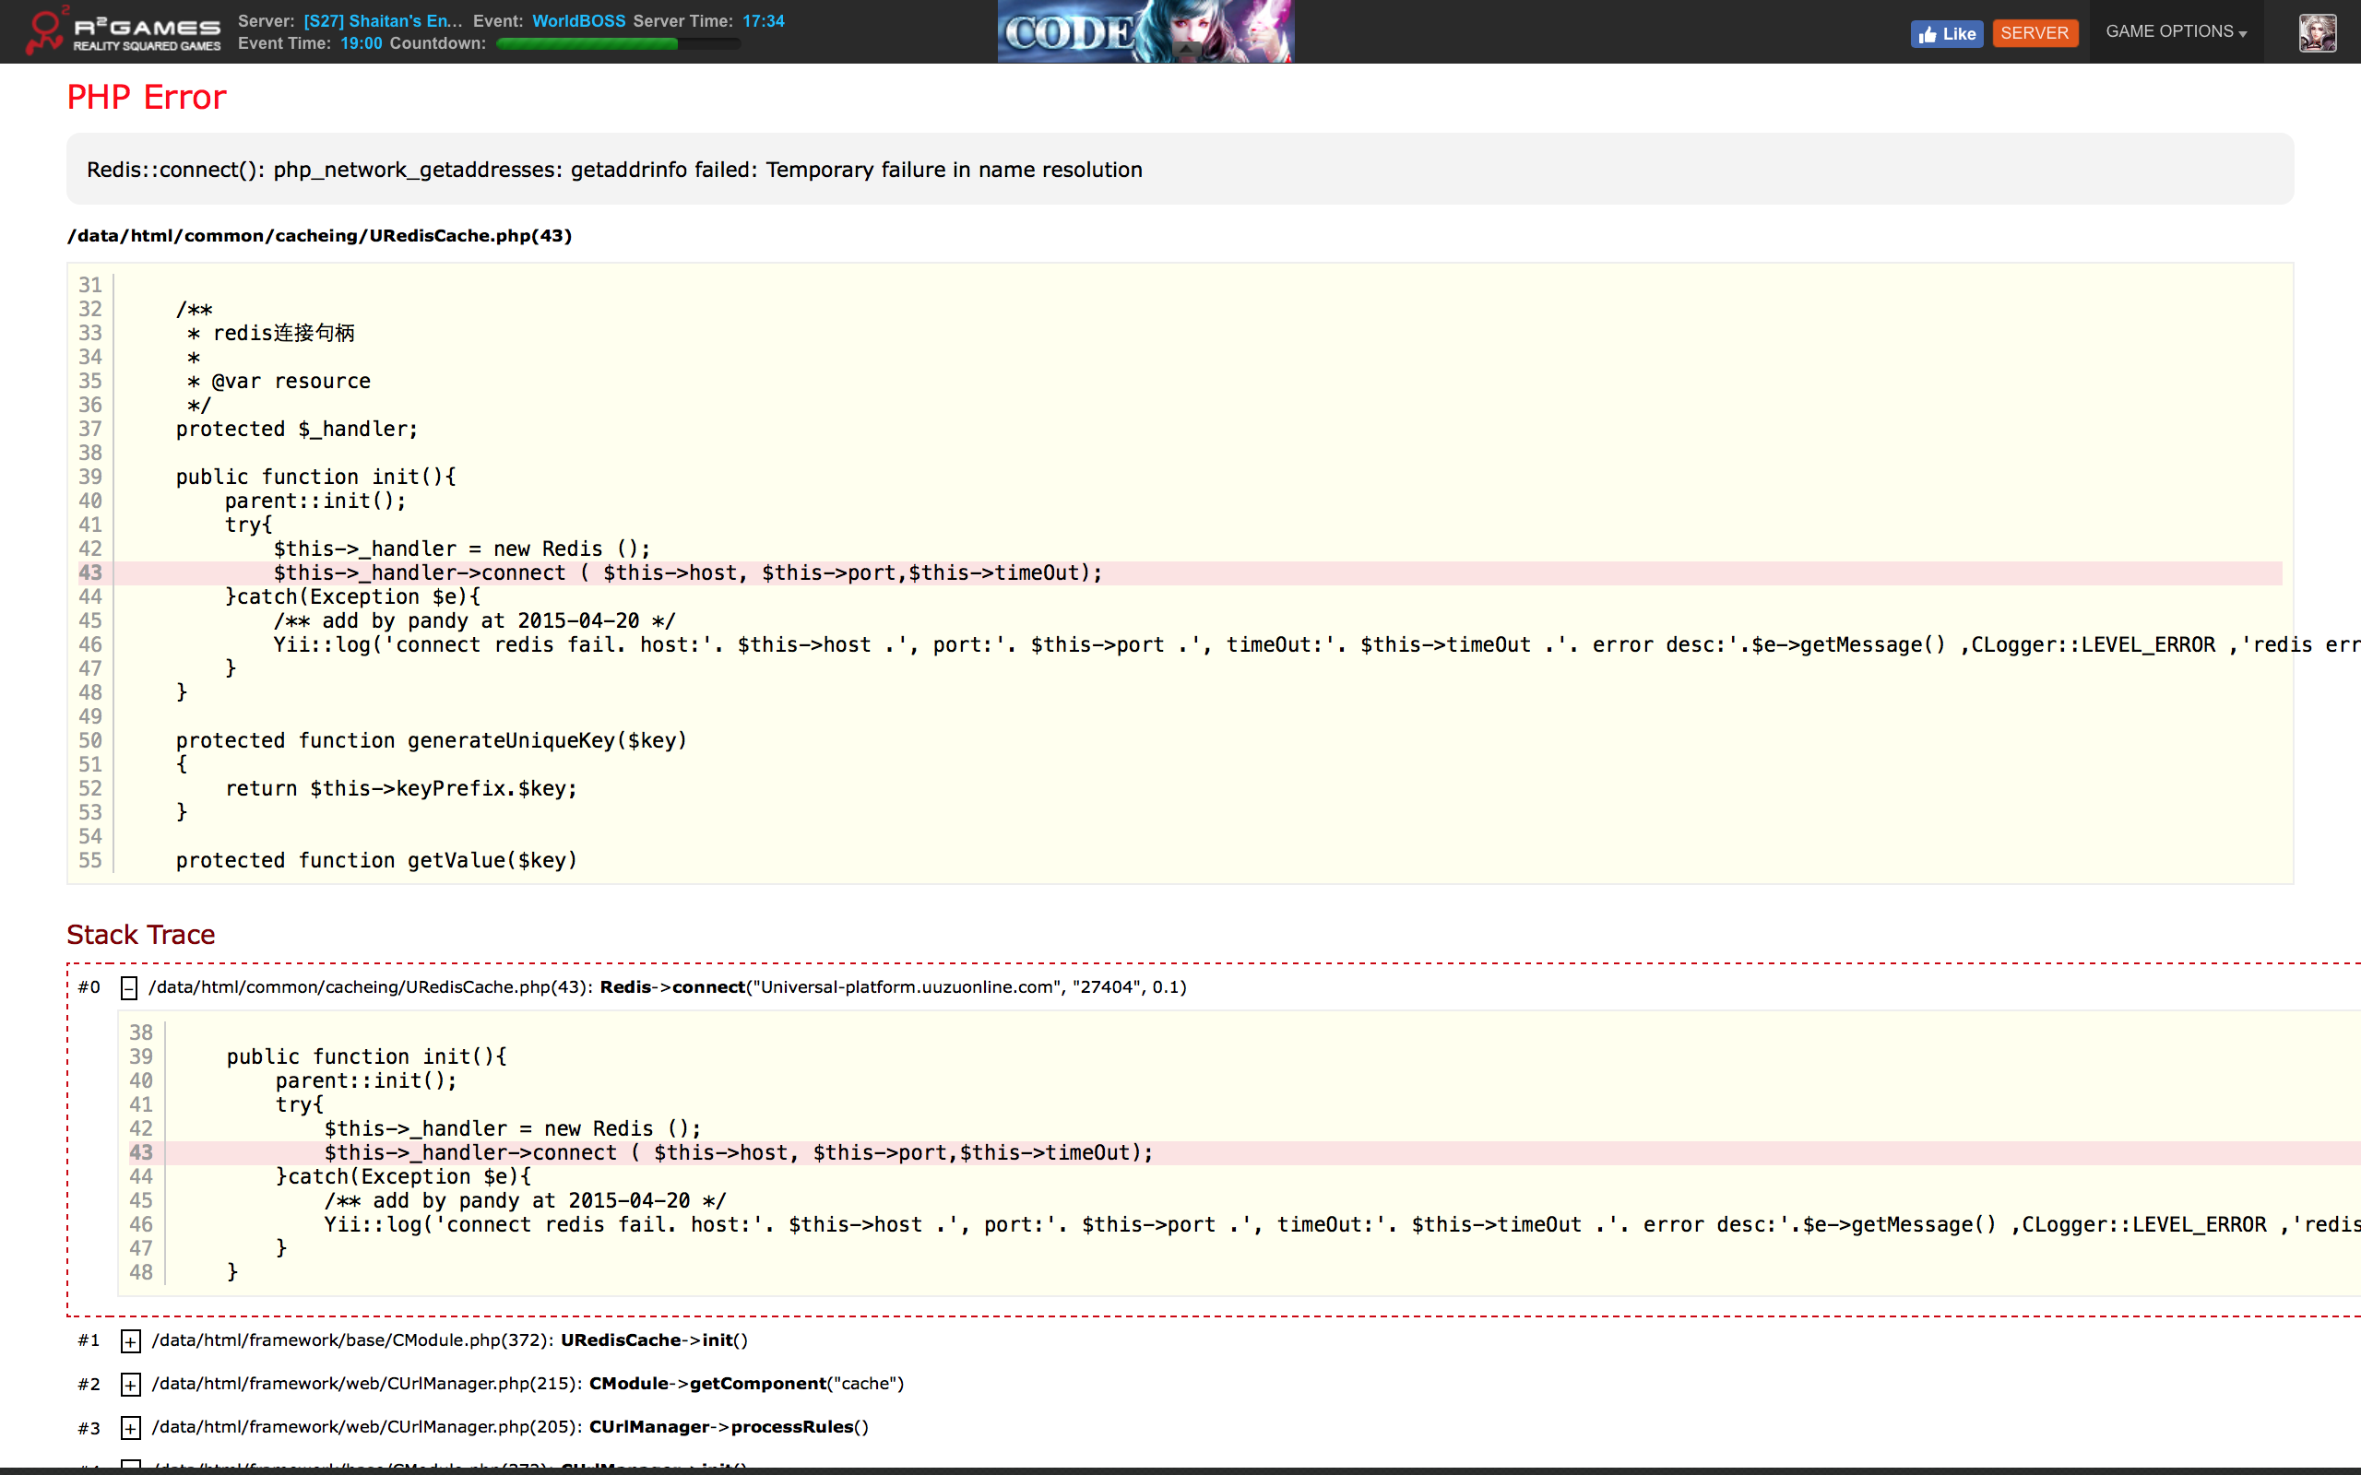The image size is (2361, 1475).
Task: Click the CUrlManager->processRules() trace line
Action: click(x=728, y=1427)
